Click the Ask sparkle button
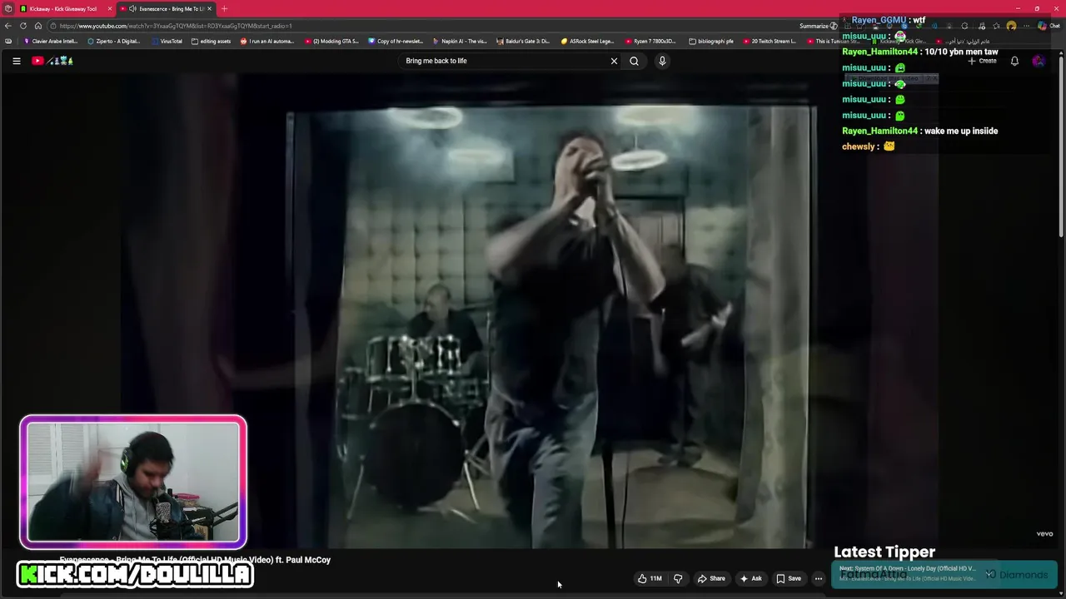1066x599 pixels. pos(750,578)
